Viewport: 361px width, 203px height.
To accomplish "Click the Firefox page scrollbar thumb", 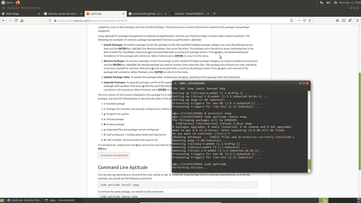I will pyautogui.click(x=359, y=122).
